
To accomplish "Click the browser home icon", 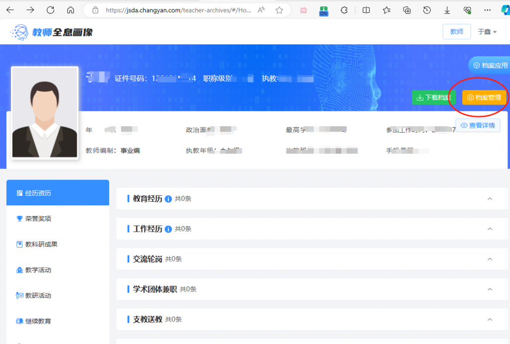I will tap(70, 10).
